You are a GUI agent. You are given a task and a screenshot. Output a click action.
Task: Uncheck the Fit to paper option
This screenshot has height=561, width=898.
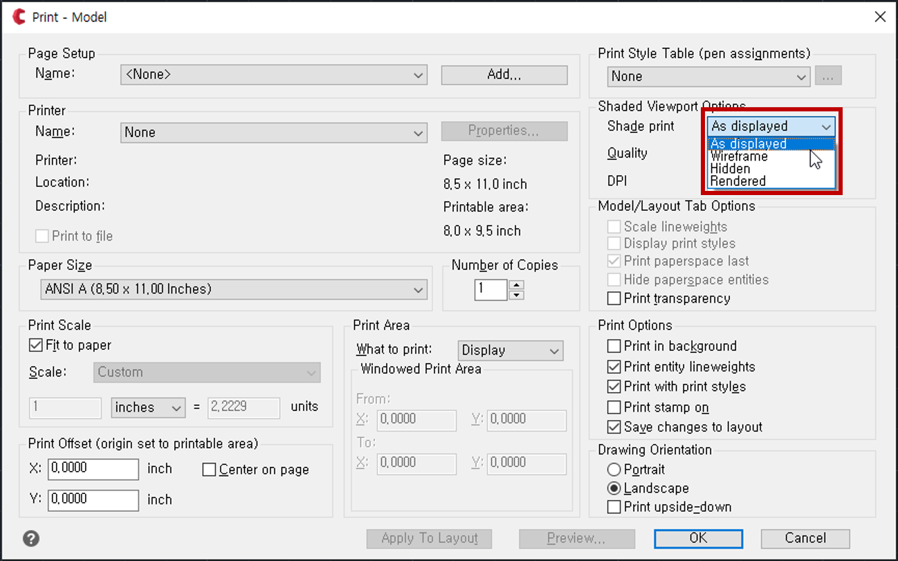click(x=36, y=345)
